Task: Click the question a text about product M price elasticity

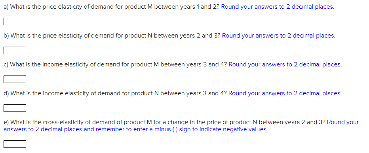Action: click(x=112, y=7)
